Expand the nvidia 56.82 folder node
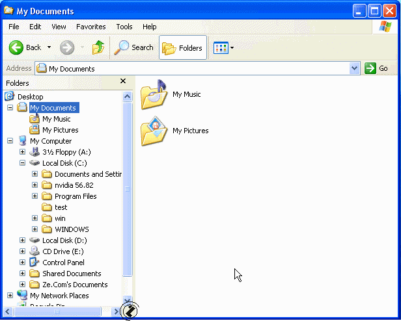This screenshot has width=401, height=321. click(x=35, y=185)
